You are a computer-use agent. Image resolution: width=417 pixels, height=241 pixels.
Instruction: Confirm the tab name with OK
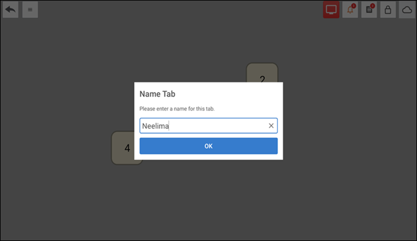click(208, 146)
